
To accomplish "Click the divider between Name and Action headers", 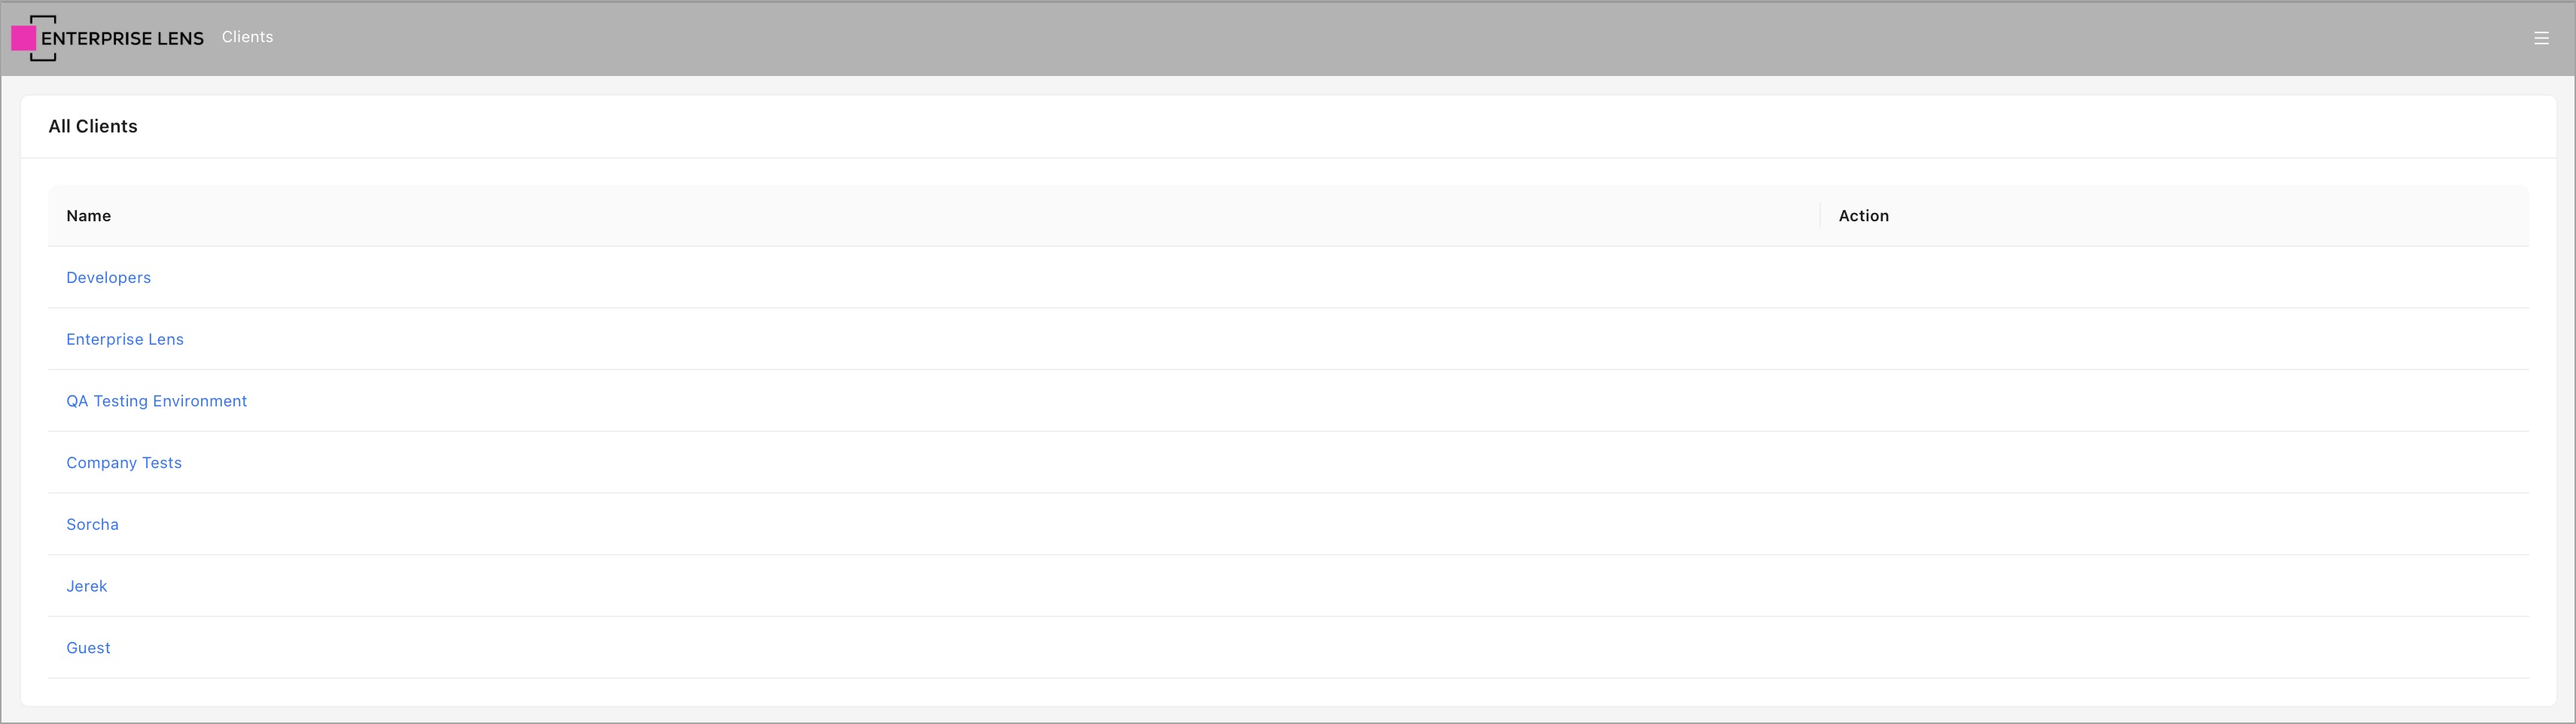I will tap(1820, 216).
